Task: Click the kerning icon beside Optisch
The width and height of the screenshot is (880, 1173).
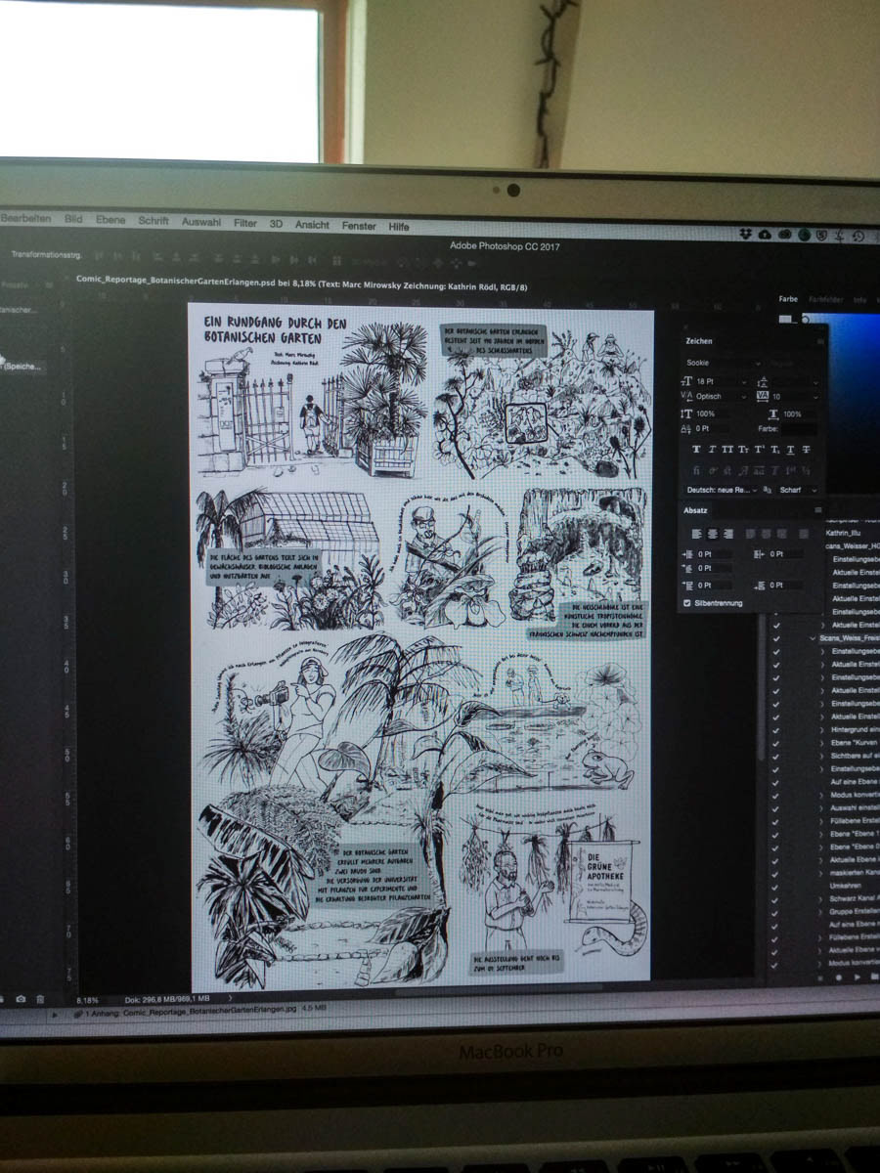Action: click(x=686, y=397)
